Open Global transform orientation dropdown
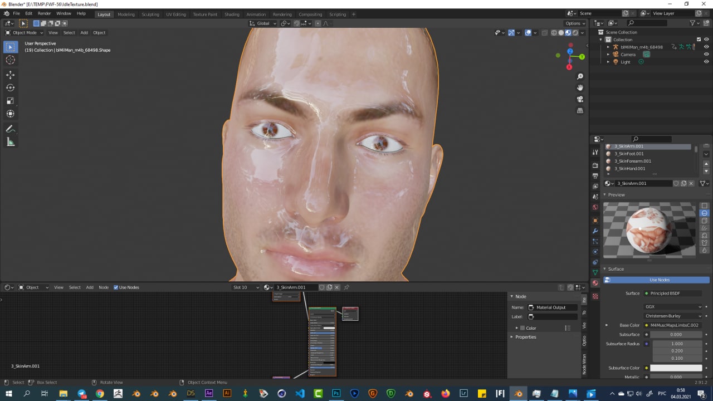 click(x=262, y=23)
